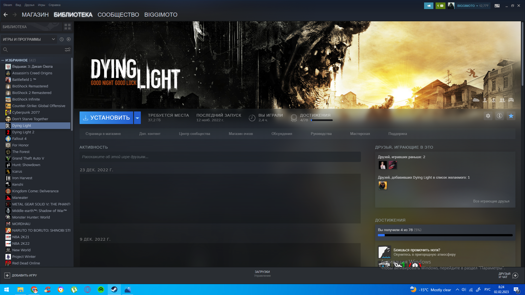The height and width of the screenshot is (295, 525).
Task: Open Windows Start menu
Action: (x=7, y=290)
